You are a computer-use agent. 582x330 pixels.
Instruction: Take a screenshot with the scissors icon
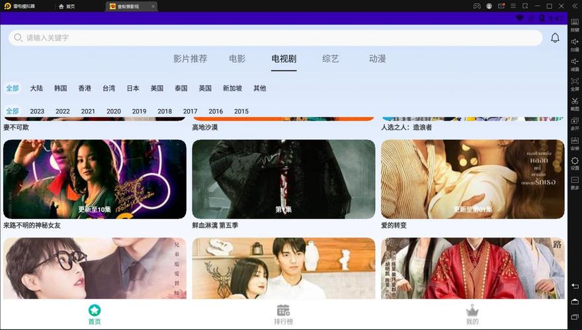click(575, 102)
